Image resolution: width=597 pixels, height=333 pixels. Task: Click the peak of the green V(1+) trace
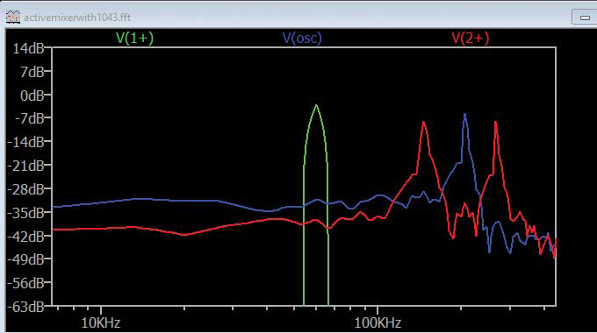(316, 105)
